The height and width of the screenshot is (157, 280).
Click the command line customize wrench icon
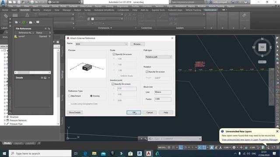click(x=146, y=139)
